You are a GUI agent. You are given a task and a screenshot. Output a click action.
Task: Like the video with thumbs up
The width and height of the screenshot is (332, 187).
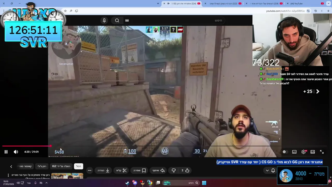coord(186,170)
